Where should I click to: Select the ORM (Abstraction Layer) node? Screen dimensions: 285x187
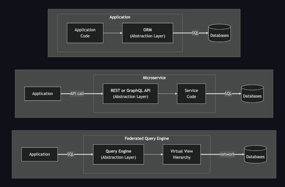147,33
